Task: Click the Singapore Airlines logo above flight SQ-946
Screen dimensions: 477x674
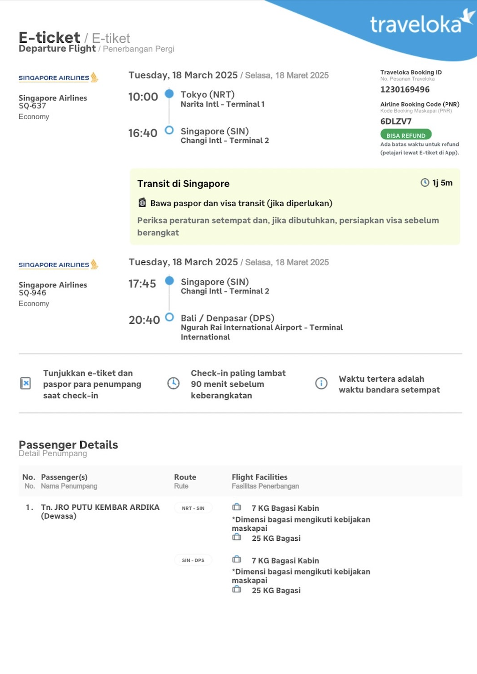Action: [58, 265]
